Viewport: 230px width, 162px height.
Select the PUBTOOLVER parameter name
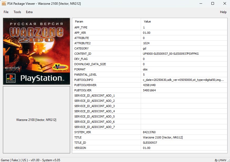(83, 90)
